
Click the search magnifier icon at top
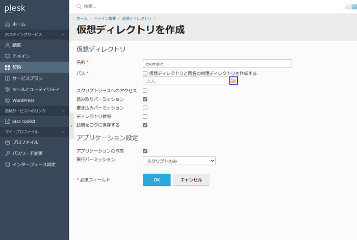tap(79, 6)
